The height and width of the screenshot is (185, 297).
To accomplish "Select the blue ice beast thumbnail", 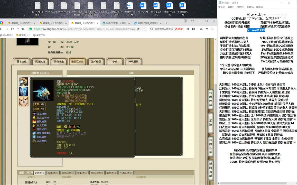I will coord(23,91).
